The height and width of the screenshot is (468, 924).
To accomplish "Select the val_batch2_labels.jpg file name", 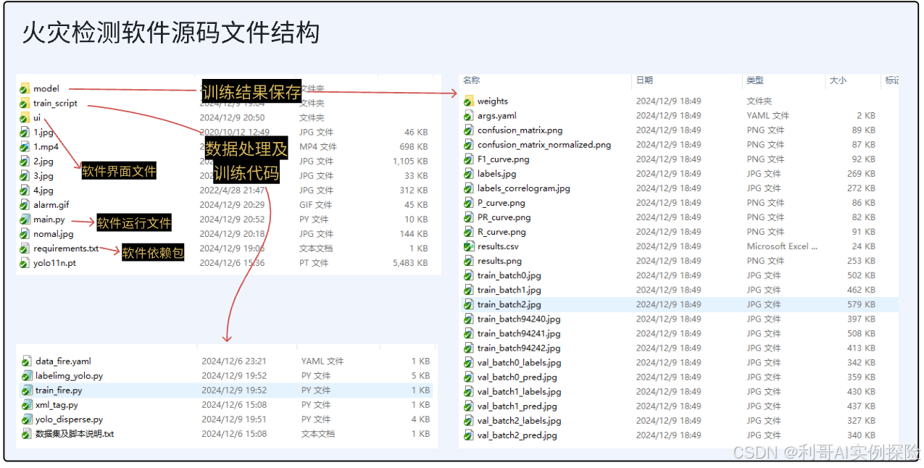I will click(x=519, y=420).
